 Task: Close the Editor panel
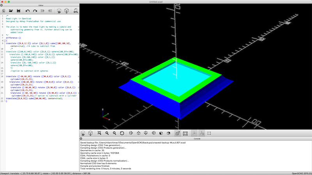(x=2, y=5)
